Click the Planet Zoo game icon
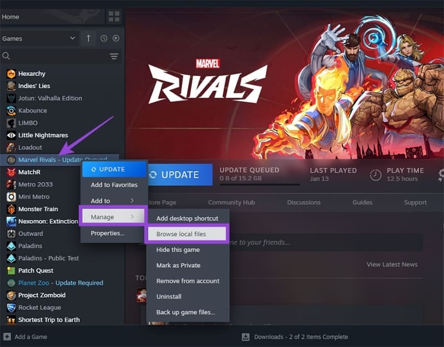 (11, 283)
